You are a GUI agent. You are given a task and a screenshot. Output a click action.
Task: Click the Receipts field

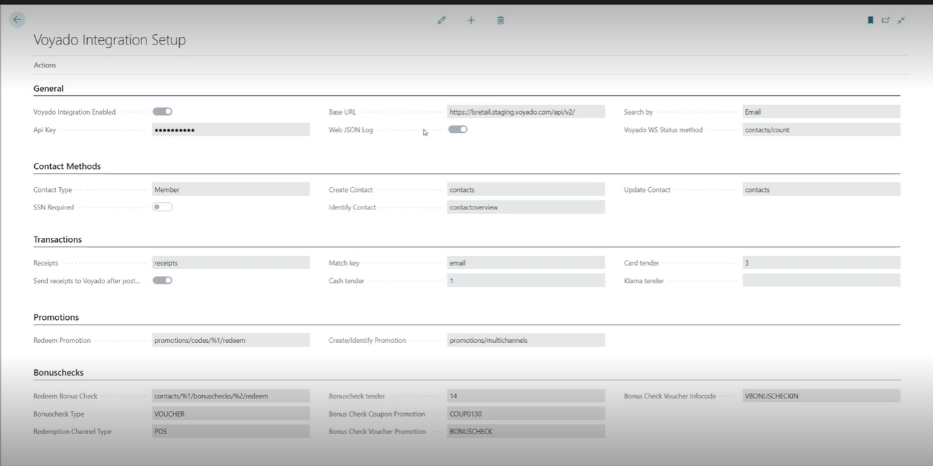pyautogui.click(x=231, y=263)
